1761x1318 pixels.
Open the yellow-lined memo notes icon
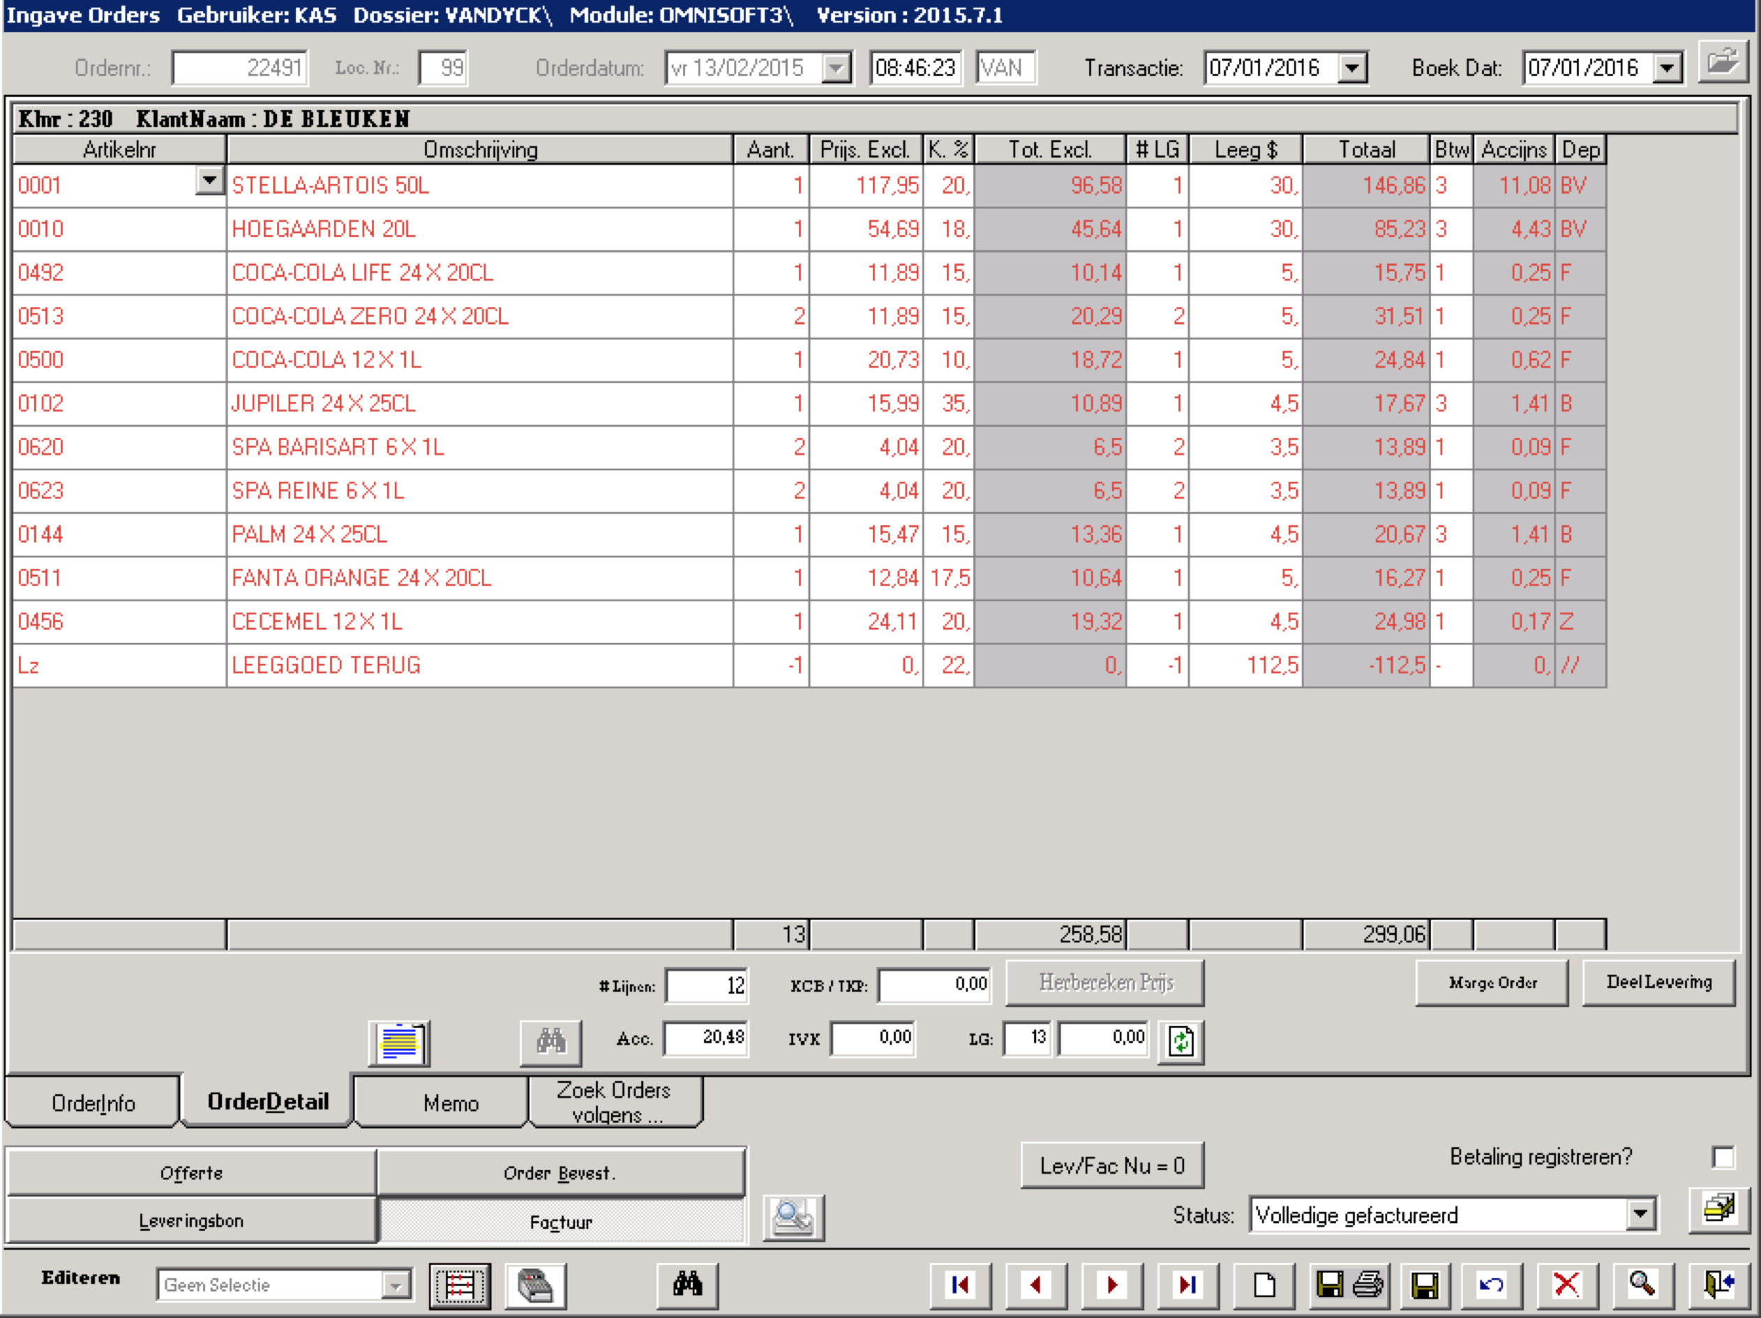[400, 1043]
